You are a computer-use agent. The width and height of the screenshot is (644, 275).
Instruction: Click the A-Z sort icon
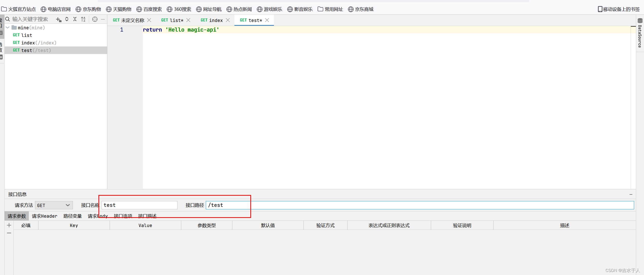tap(83, 19)
